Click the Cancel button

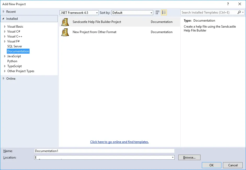233,165
